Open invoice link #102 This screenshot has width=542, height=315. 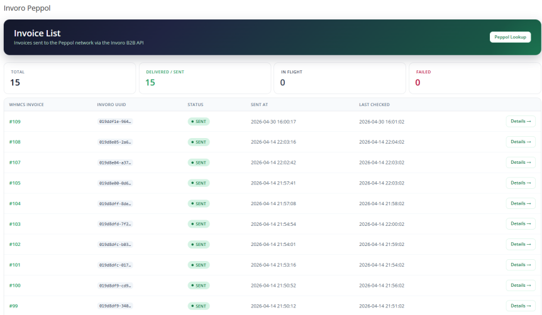(x=15, y=245)
